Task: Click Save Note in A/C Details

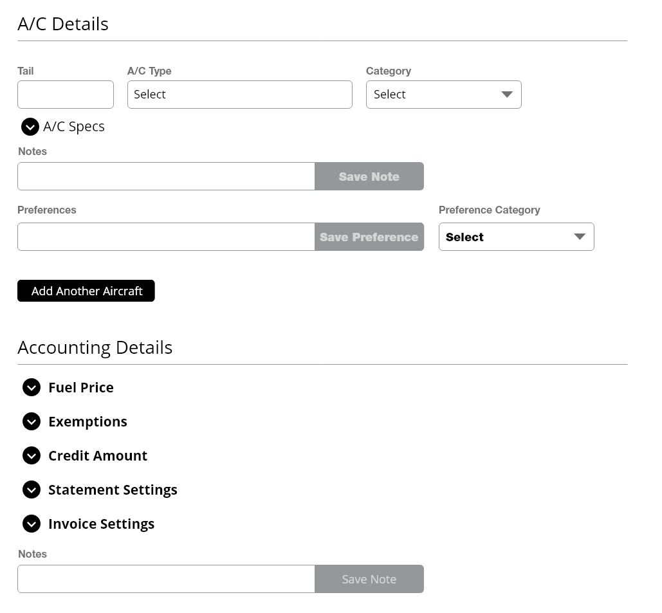Action: (x=369, y=176)
